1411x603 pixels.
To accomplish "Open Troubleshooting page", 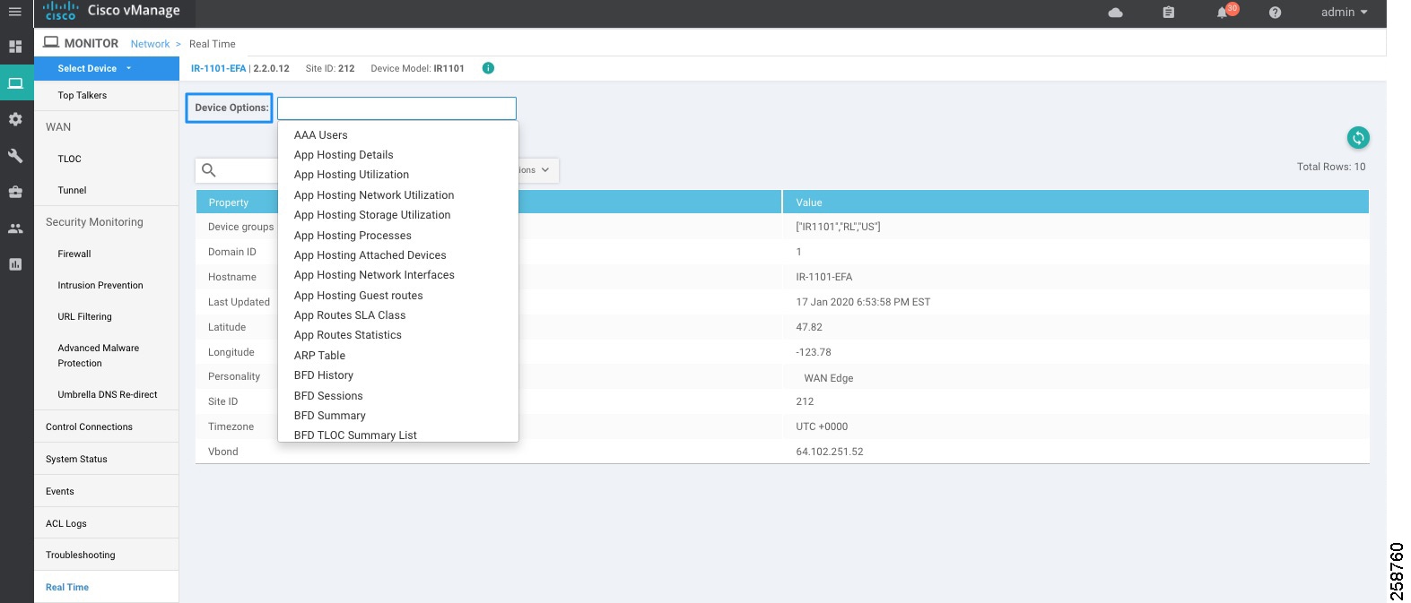I will pyautogui.click(x=81, y=555).
